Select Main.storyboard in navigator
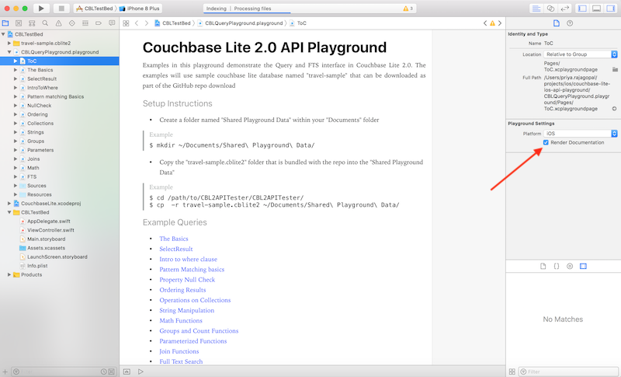Image resolution: width=621 pixels, height=377 pixels. 47,239
